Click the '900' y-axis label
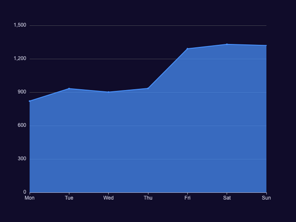 tap(22, 92)
